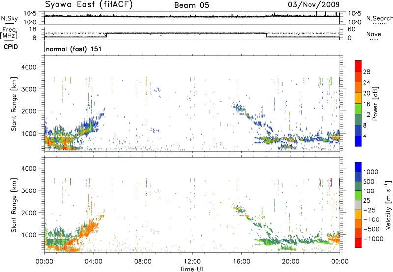Click the "18" tick on frequency axis
The image size is (393, 272).
click(33, 29)
